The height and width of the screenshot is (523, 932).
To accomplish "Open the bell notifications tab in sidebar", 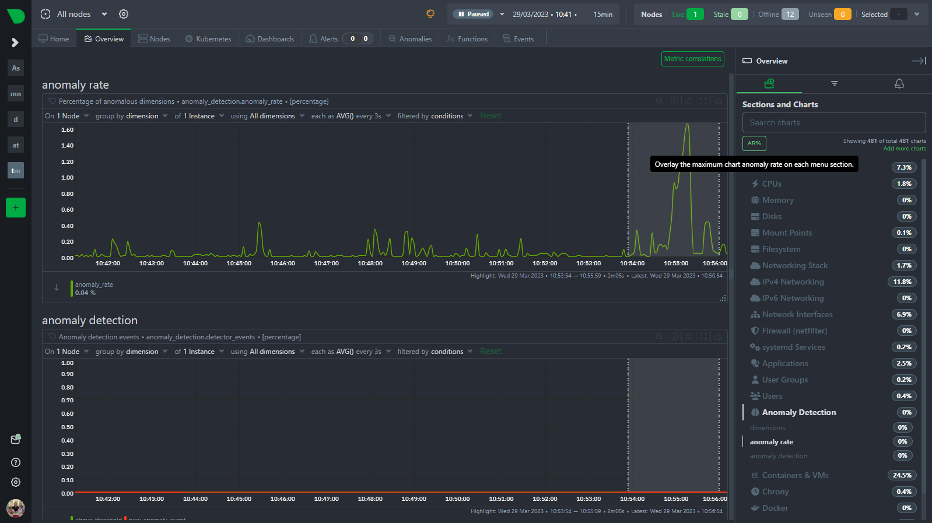I will click(899, 83).
